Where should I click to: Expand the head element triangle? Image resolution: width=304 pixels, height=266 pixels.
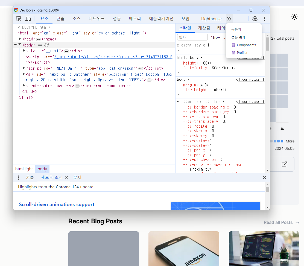(x=20, y=39)
